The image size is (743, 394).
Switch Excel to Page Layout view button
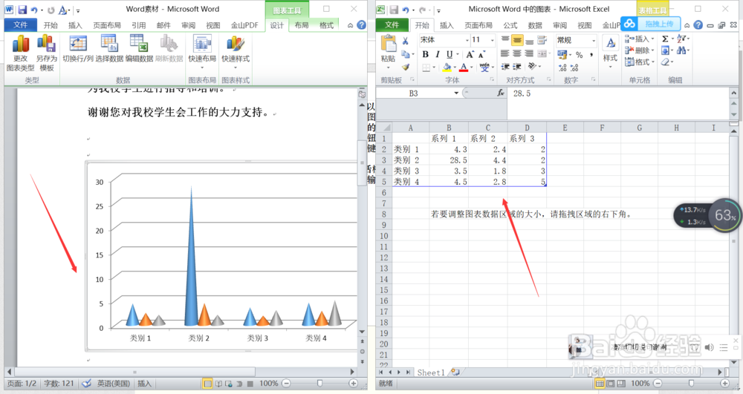click(x=610, y=384)
